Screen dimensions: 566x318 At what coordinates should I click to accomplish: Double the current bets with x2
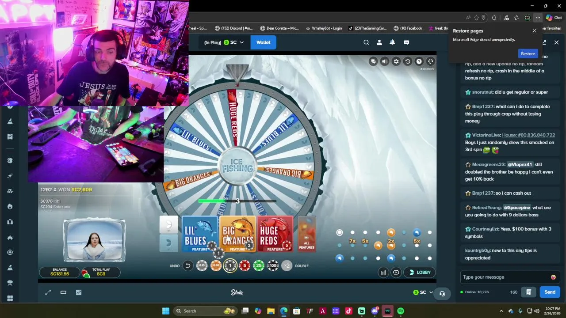pos(287,265)
